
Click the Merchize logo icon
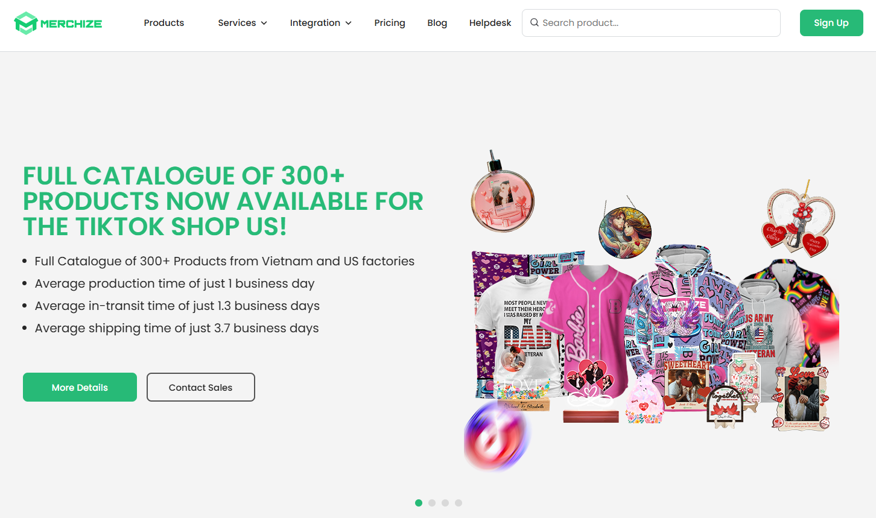point(26,23)
